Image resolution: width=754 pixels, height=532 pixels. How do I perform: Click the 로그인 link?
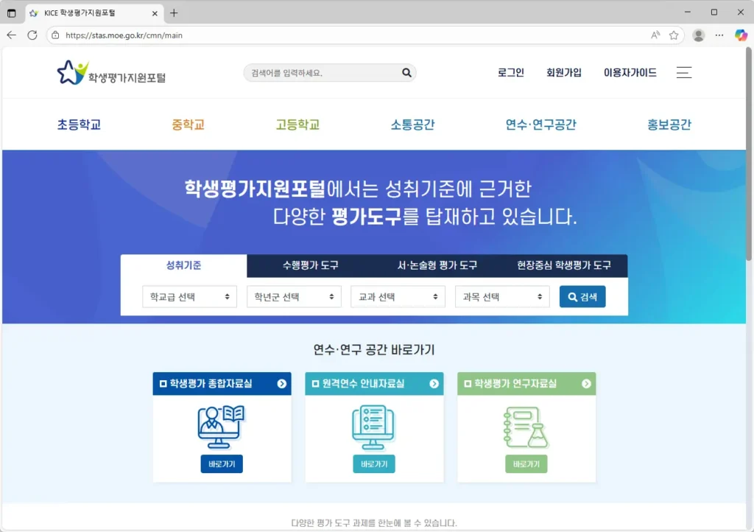510,72
